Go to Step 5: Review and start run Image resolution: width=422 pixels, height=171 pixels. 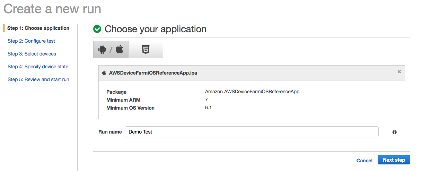click(x=38, y=79)
